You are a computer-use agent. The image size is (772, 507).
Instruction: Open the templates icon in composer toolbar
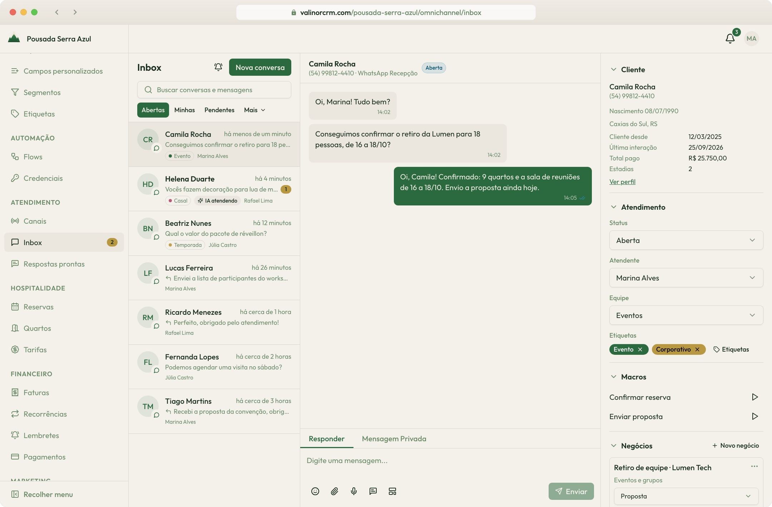pos(392,491)
